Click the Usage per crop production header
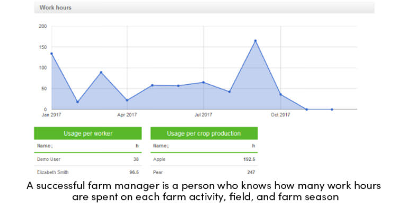407x203 pixels. coord(204,133)
